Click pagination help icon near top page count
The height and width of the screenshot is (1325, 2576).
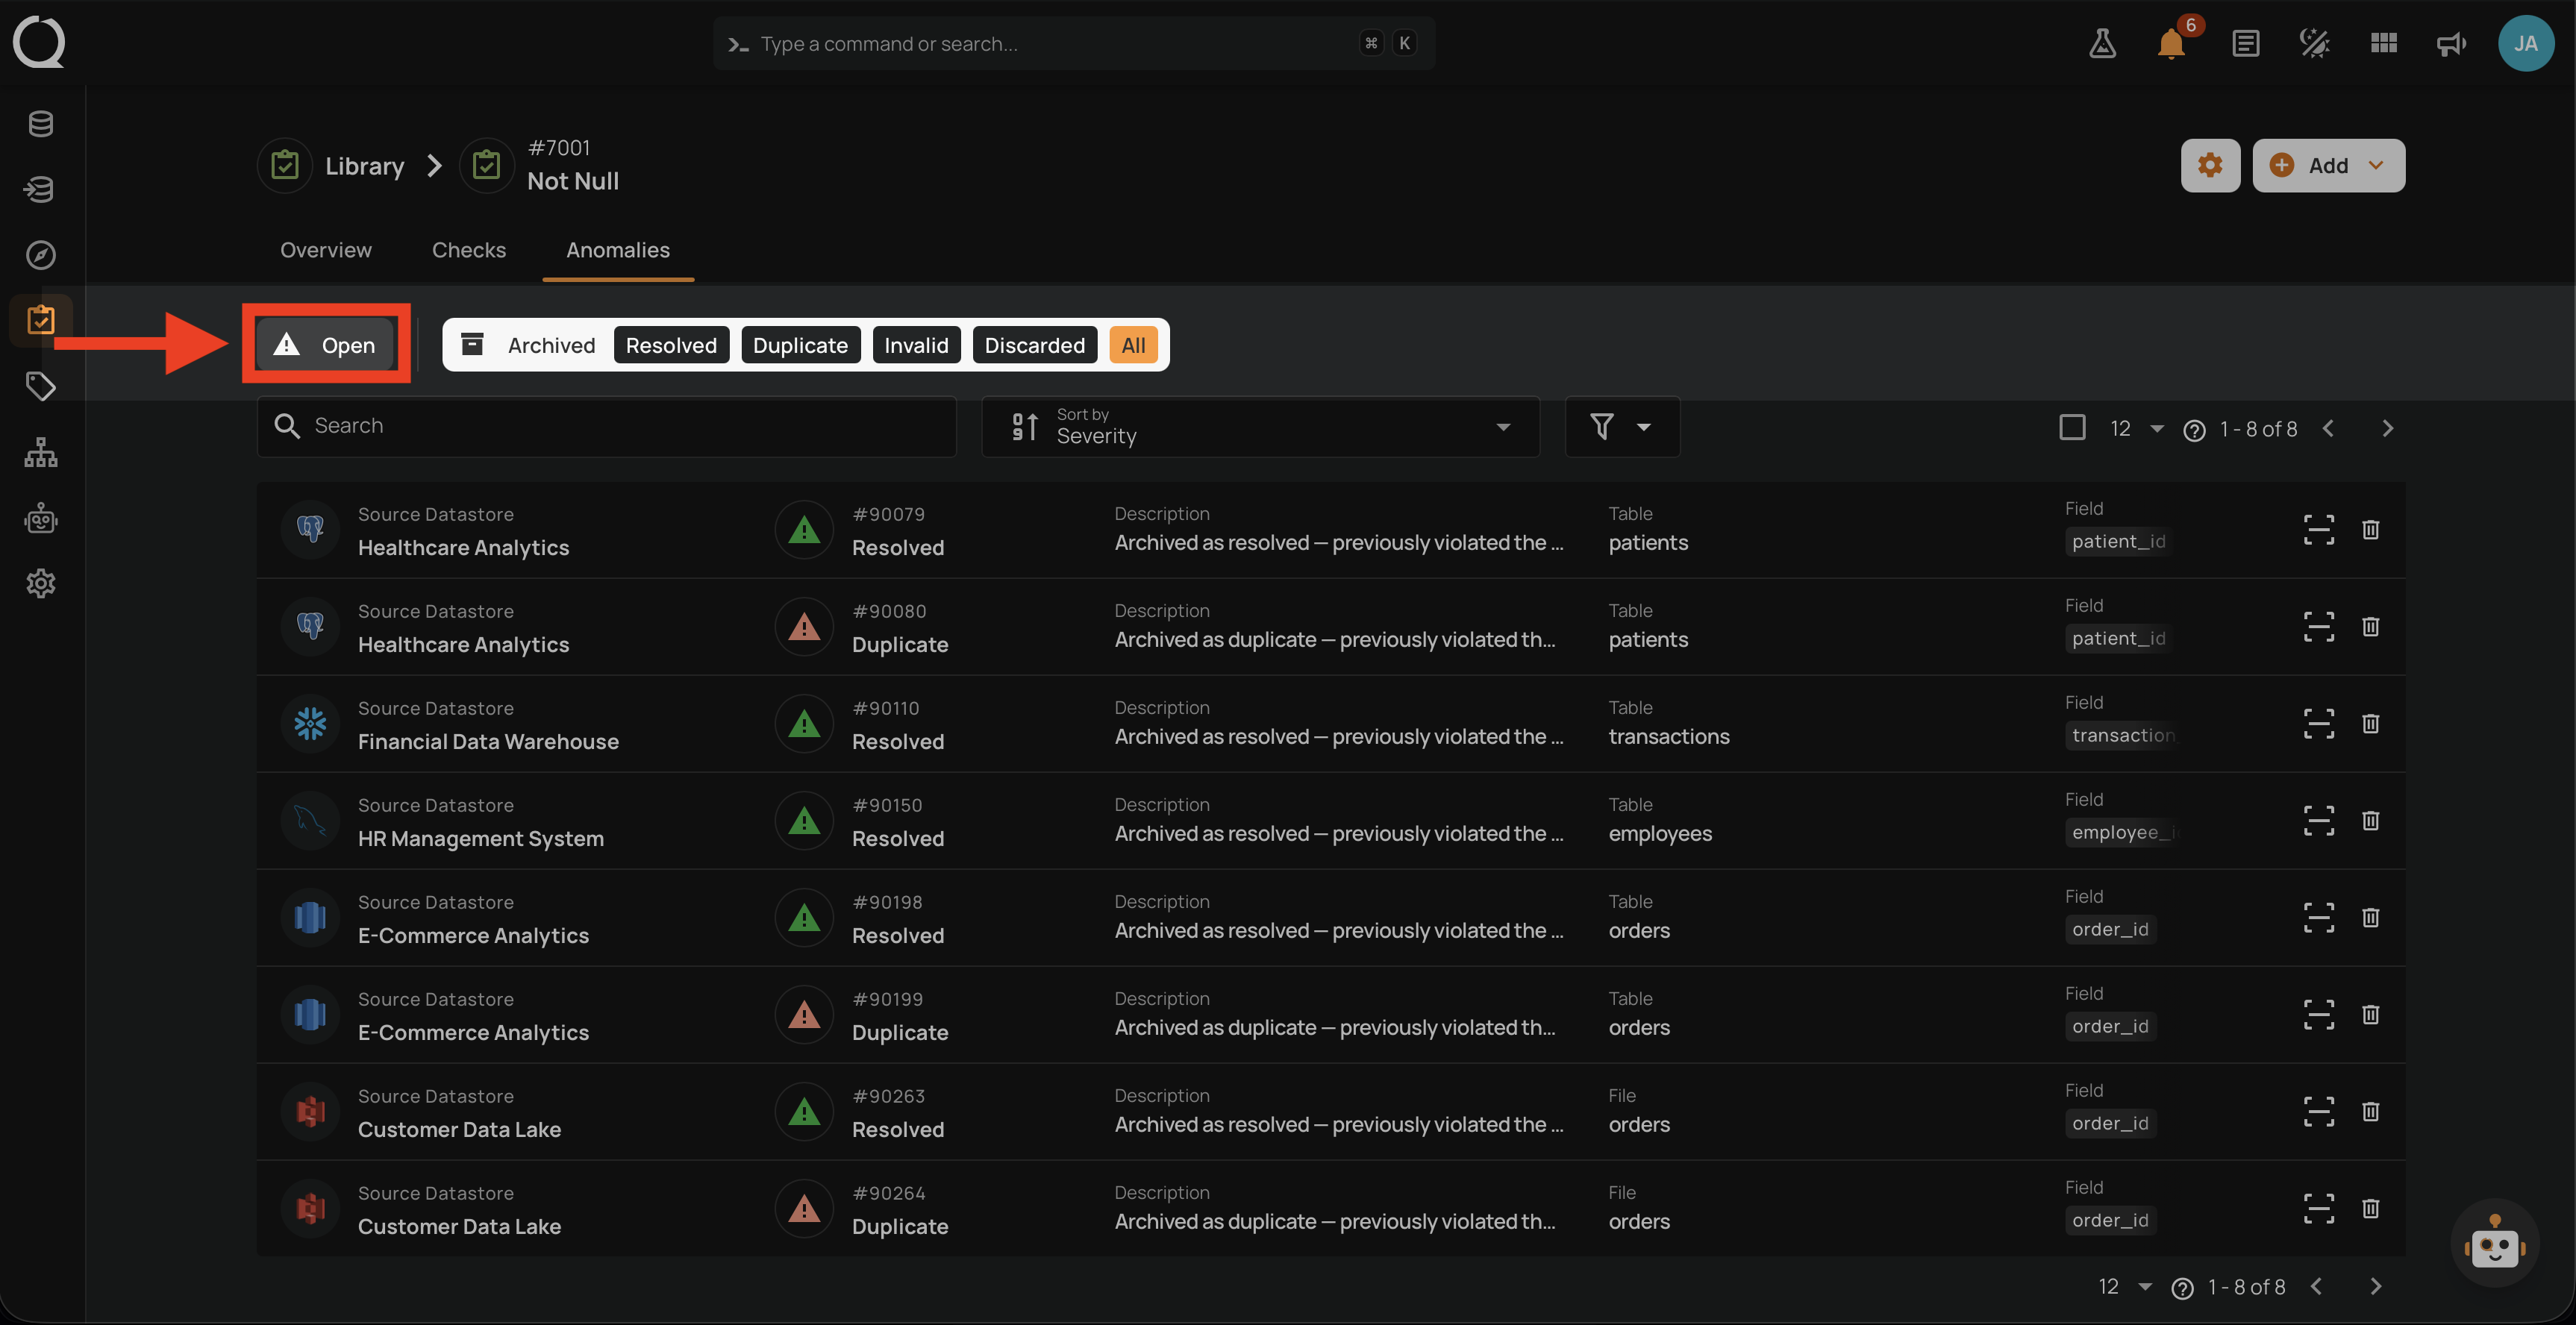pos(2194,430)
